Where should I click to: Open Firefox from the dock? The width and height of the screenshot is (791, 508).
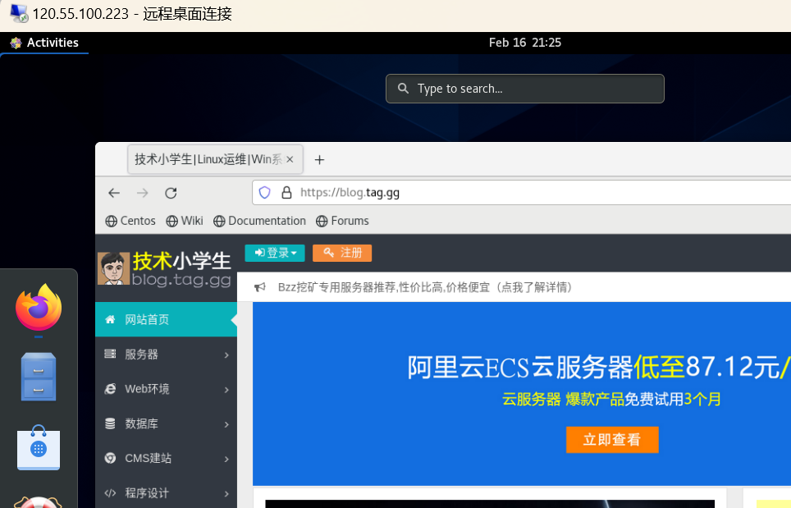(x=39, y=308)
